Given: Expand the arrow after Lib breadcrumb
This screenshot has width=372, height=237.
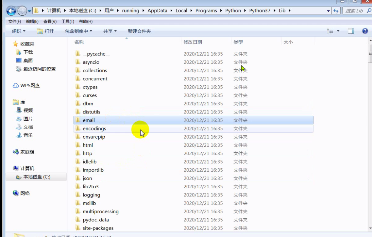Looking at the screenshot, I should point(290,11).
